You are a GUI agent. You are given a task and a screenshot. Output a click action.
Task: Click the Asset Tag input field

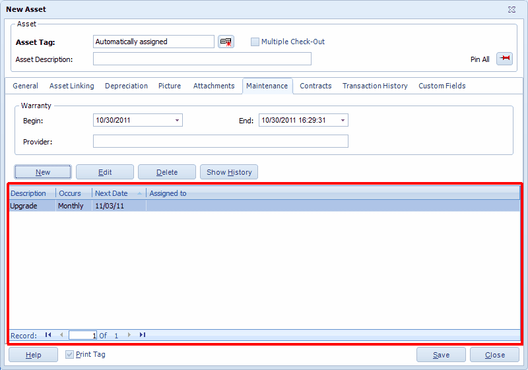(x=154, y=42)
